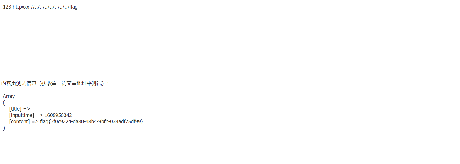Click the opening parenthesis below Array
This screenshot has width=460, height=164.
pyautogui.click(x=4, y=103)
